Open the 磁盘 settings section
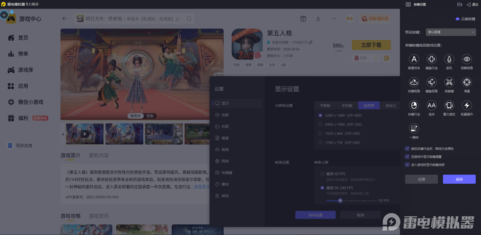Image resolution: width=481 pixels, height=235 pixels. [x=237, y=138]
